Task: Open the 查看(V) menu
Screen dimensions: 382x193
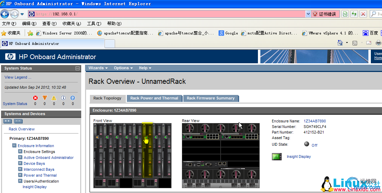Action: coord(49,24)
